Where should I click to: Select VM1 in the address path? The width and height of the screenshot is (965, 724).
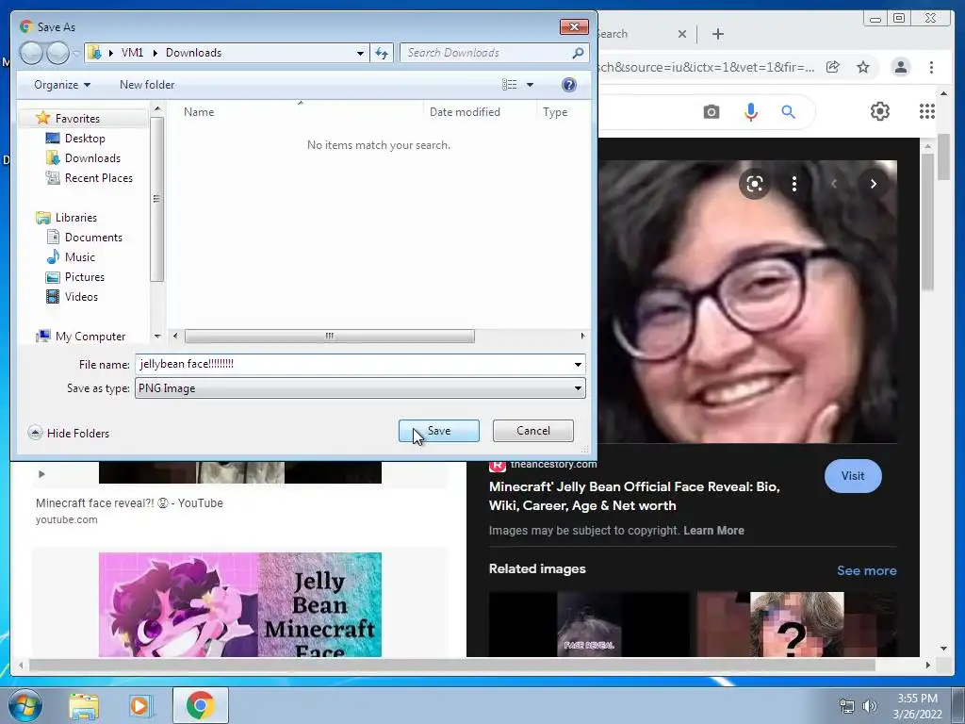click(x=132, y=53)
